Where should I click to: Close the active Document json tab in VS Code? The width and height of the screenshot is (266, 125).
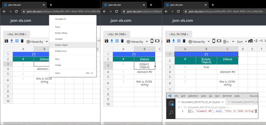tap(222, 102)
